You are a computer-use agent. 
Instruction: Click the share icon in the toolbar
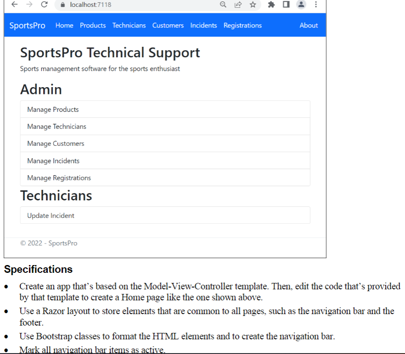[x=238, y=5]
